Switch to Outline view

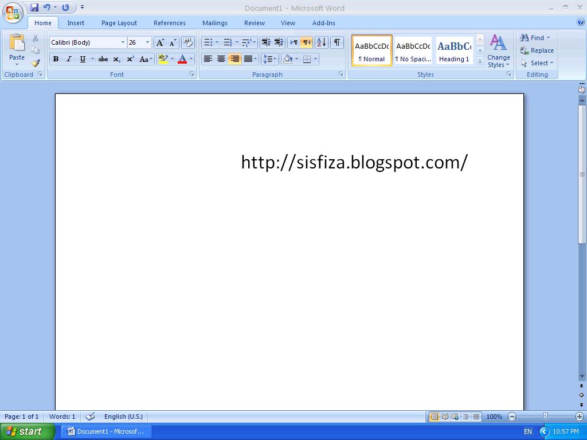tap(465, 417)
